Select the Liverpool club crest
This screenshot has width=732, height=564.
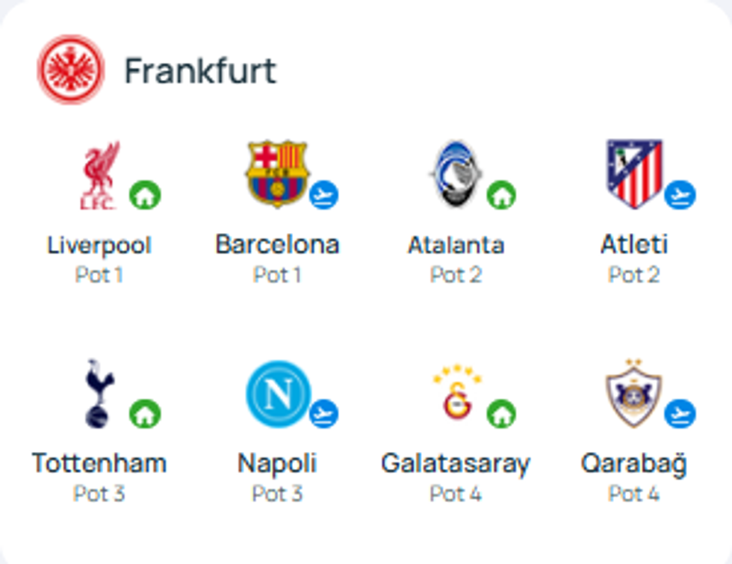[100, 176]
